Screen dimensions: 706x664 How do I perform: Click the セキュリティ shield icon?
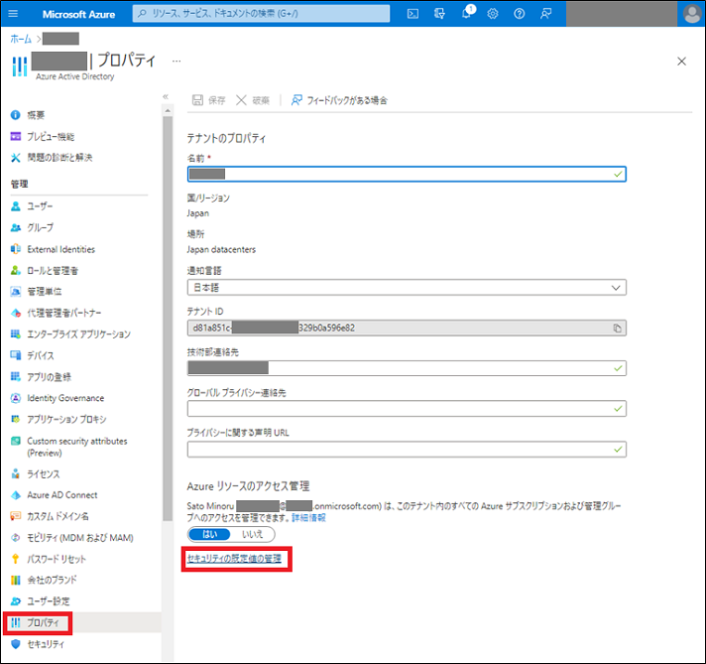click(x=15, y=644)
